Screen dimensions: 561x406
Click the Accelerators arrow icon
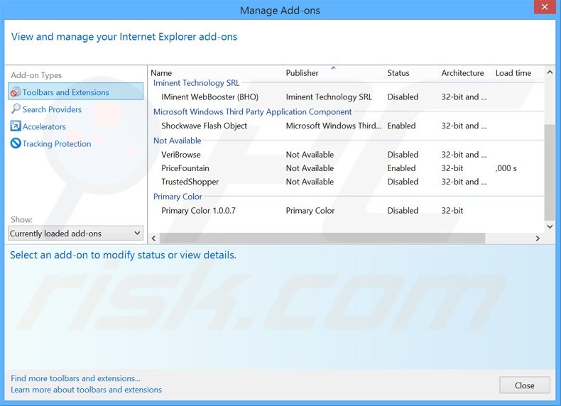pos(16,126)
